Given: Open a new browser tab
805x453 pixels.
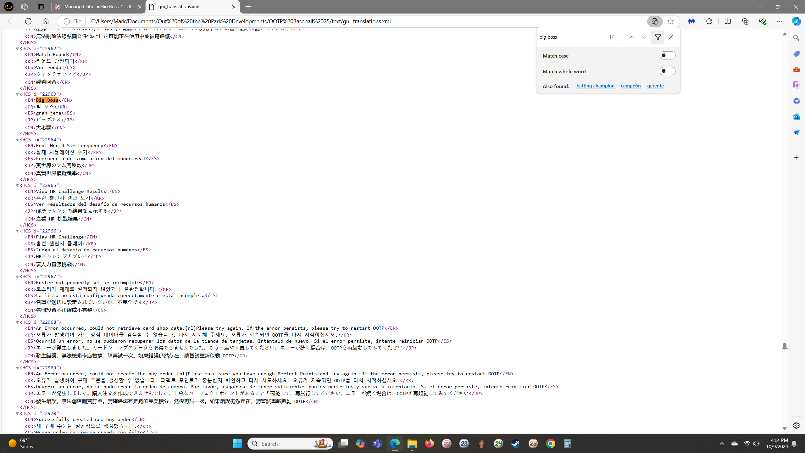Looking at the screenshot, I should tap(248, 7).
